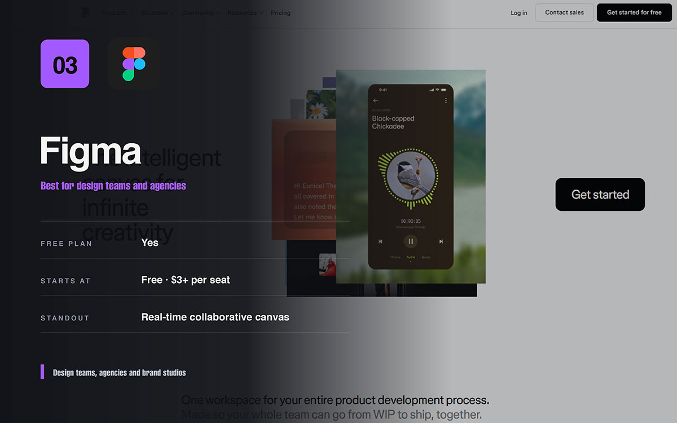Click the 'STARTS AT' label
This screenshot has width=677, height=423.
tap(65, 281)
